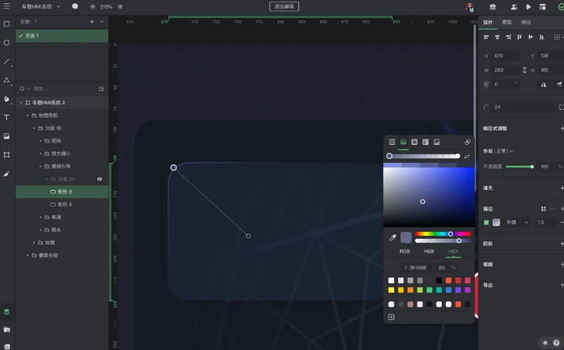
Task: Switch to the 原型 tab
Action: 507,22
